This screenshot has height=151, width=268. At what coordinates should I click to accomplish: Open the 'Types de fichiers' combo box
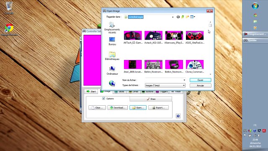[x=165, y=85]
